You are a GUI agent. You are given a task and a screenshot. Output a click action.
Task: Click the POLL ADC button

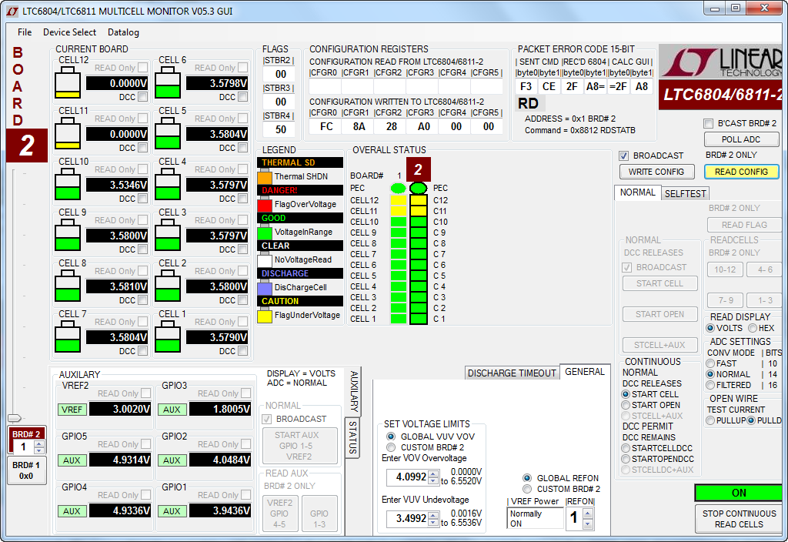pyautogui.click(x=741, y=139)
